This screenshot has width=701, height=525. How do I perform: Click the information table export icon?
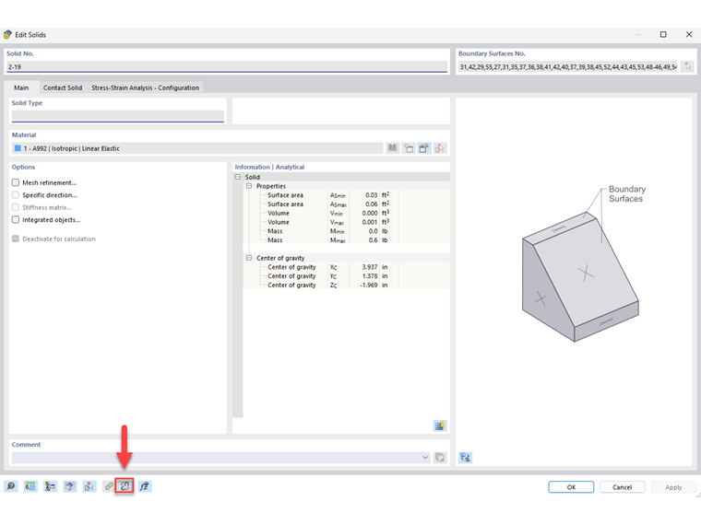click(x=440, y=426)
